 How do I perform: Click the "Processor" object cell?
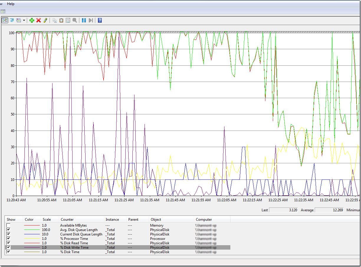coord(157,239)
